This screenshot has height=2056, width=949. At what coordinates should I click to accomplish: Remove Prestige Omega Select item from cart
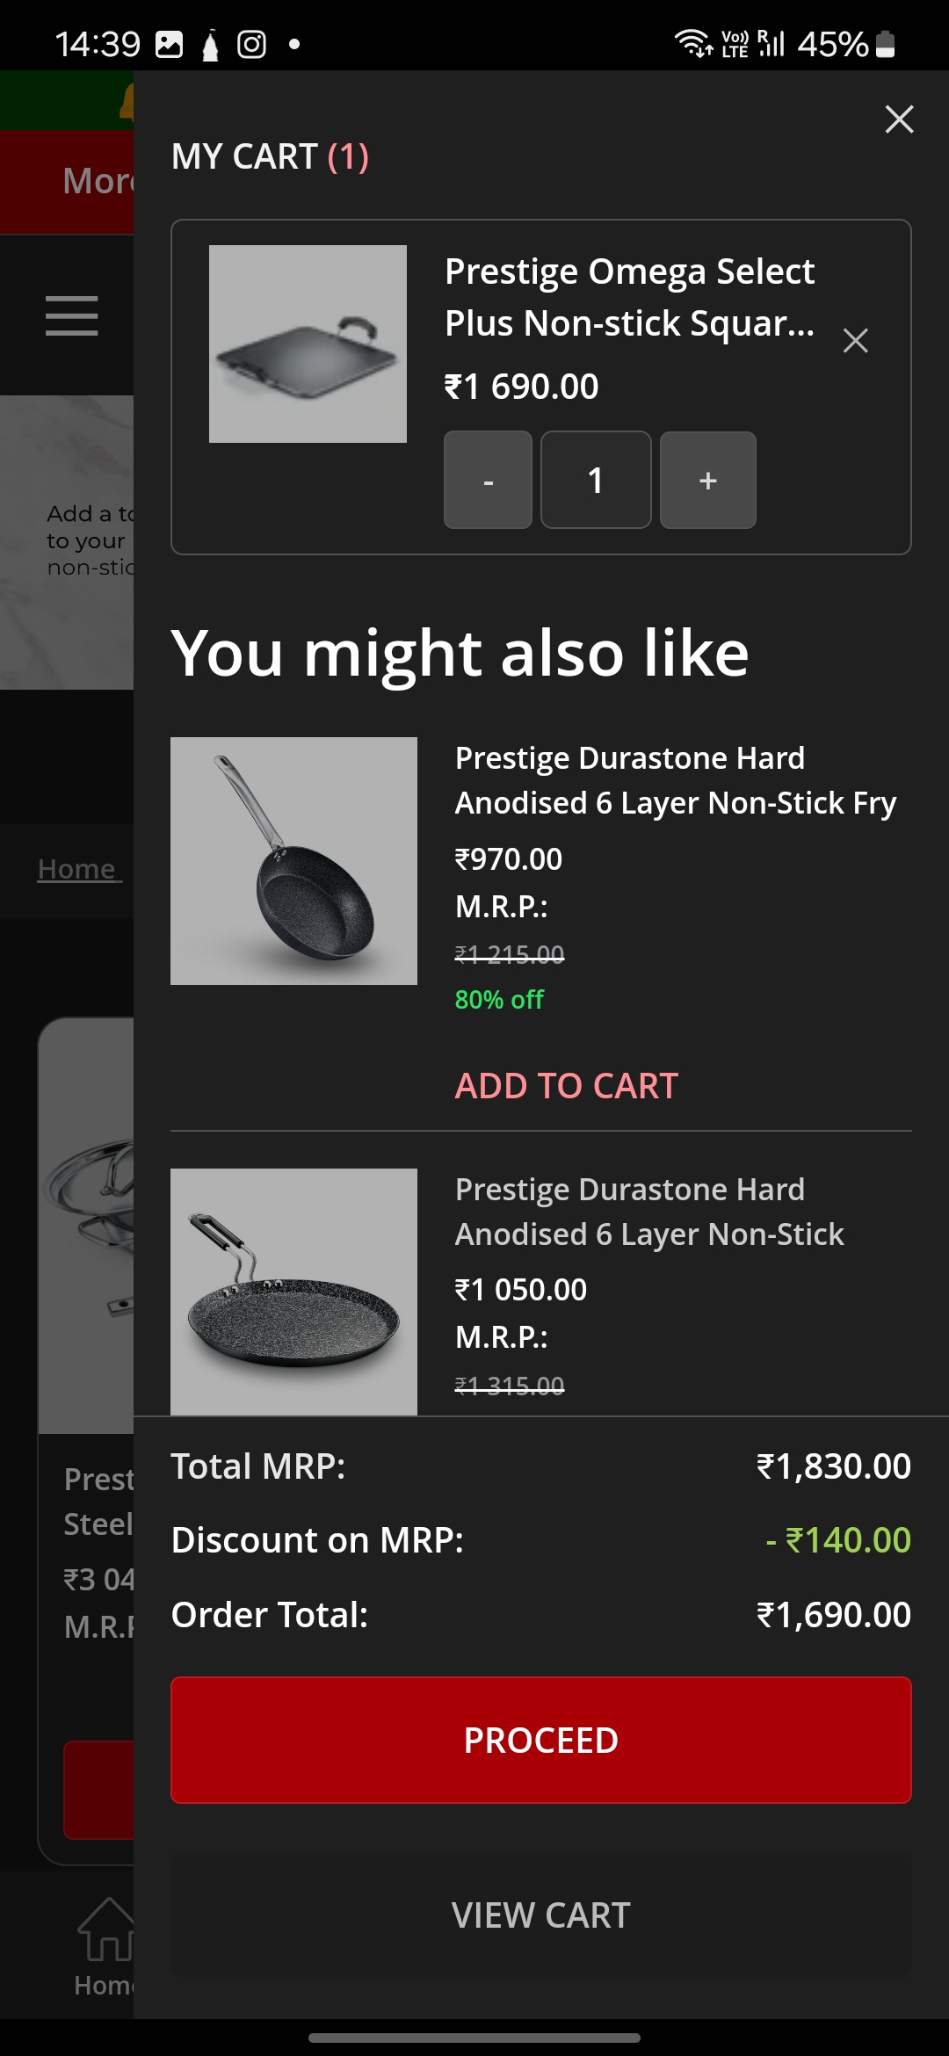[855, 341]
